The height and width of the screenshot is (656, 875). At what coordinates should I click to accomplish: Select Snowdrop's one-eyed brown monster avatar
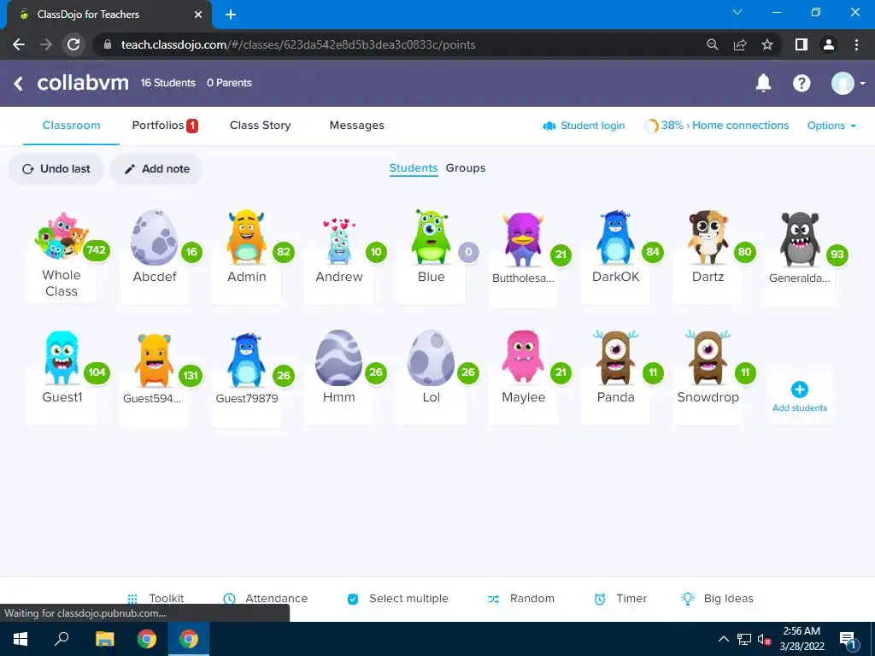pos(708,357)
